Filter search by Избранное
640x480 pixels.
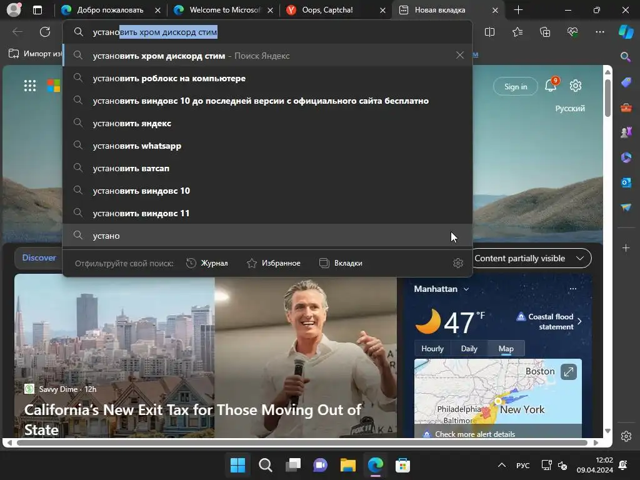click(x=274, y=263)
